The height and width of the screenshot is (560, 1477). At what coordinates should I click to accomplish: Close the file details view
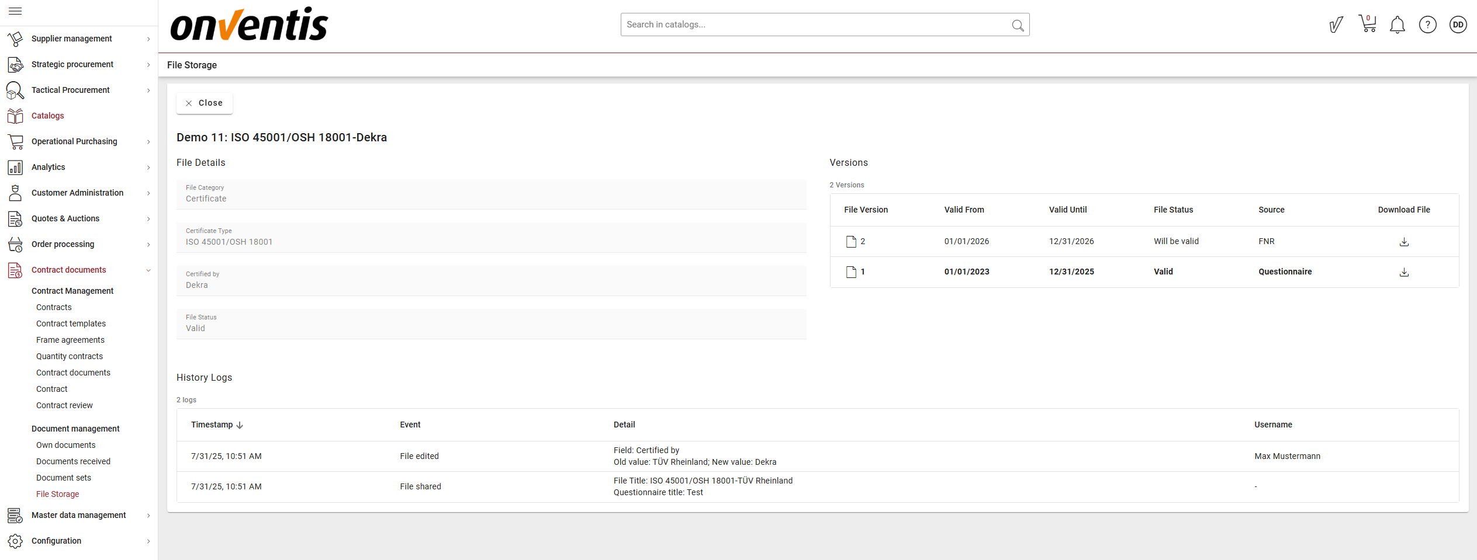(x=205, y=103)
